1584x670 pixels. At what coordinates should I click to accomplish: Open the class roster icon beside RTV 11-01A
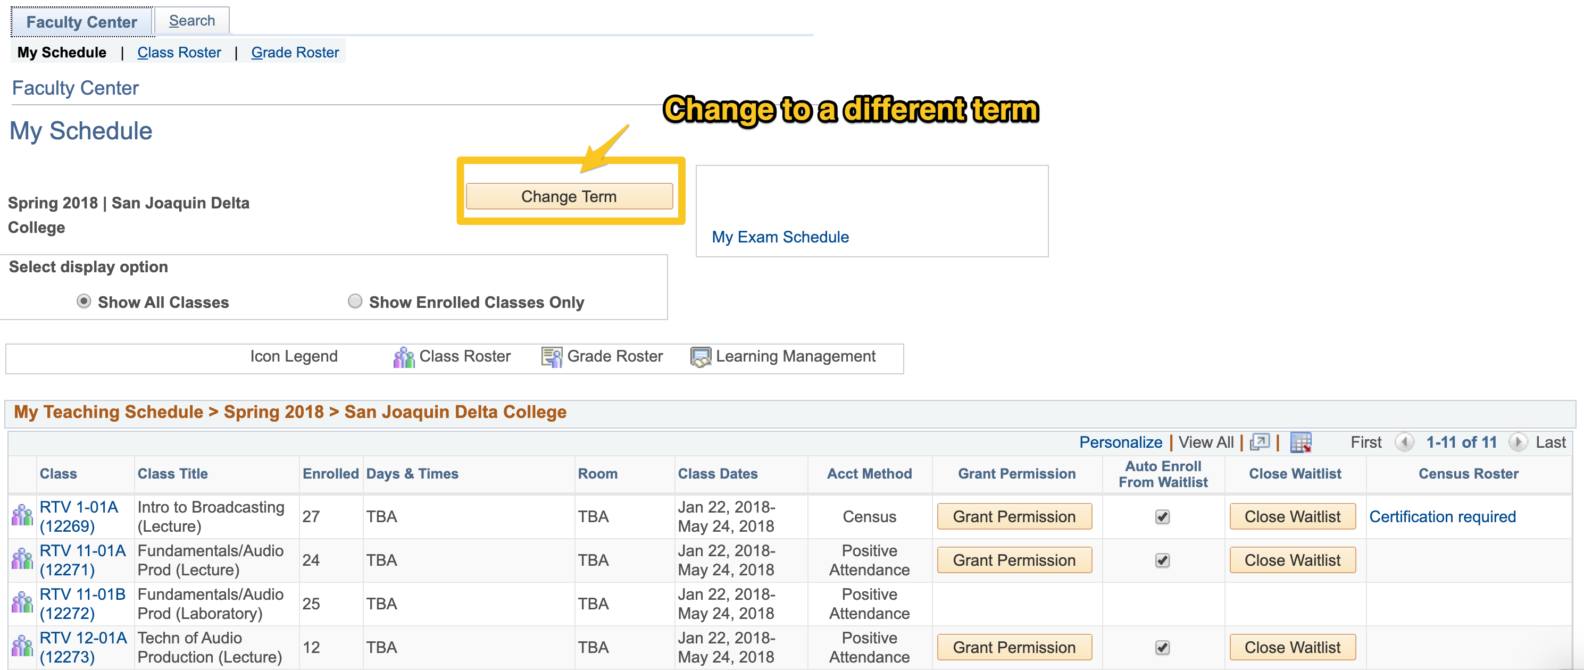(21, 559)
